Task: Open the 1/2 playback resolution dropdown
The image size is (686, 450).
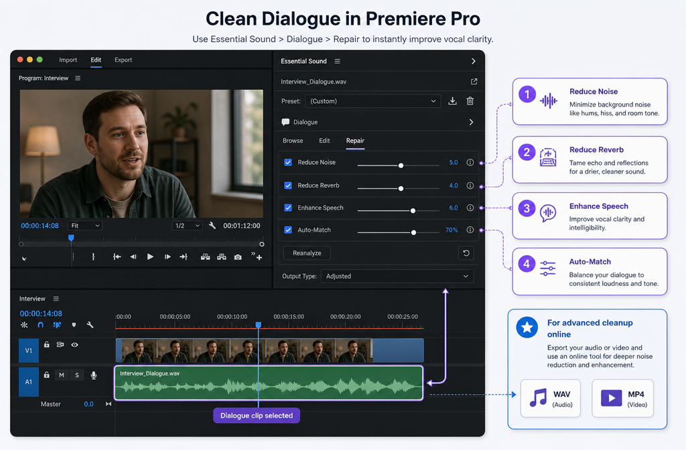Action: pos(187,226)
